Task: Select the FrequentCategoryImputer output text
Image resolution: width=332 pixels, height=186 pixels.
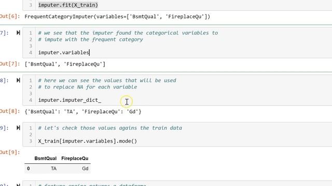Action: [x=117, y=17]
